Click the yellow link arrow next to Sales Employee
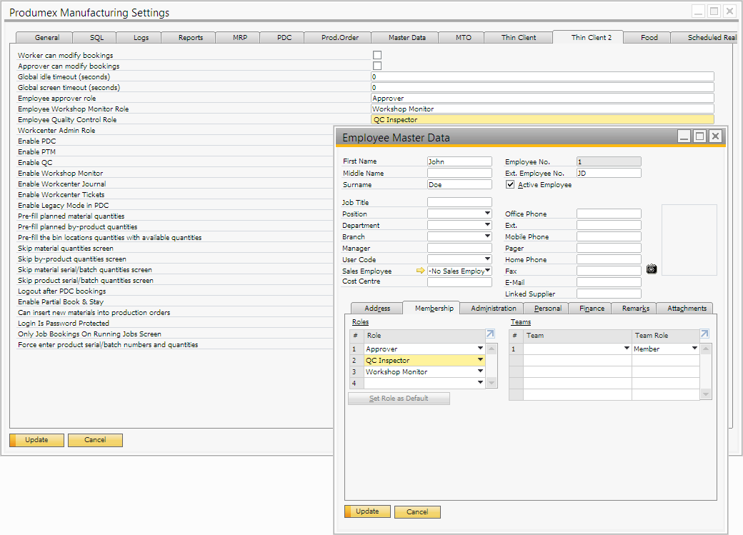The height and width of the screenshot is (535, 743). tap(420, 271)
